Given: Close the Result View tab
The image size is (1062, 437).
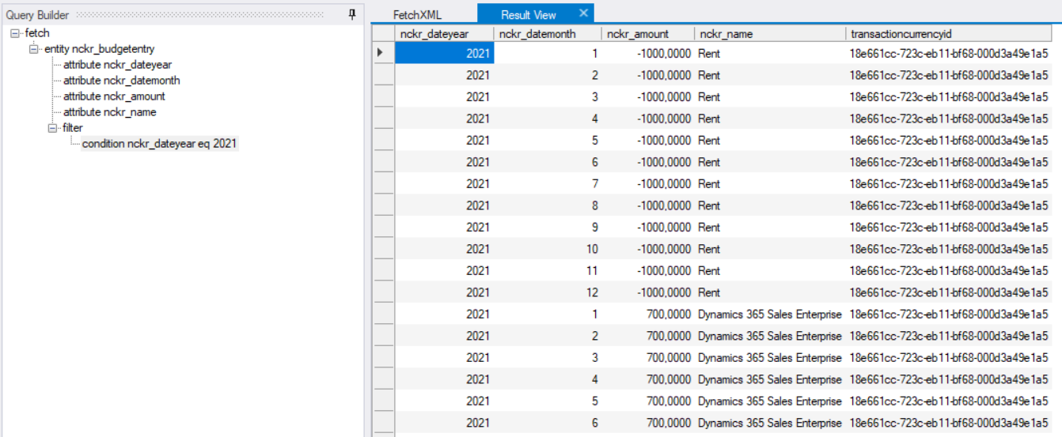Looking at the screenshot, I should [x=583, y=13].
